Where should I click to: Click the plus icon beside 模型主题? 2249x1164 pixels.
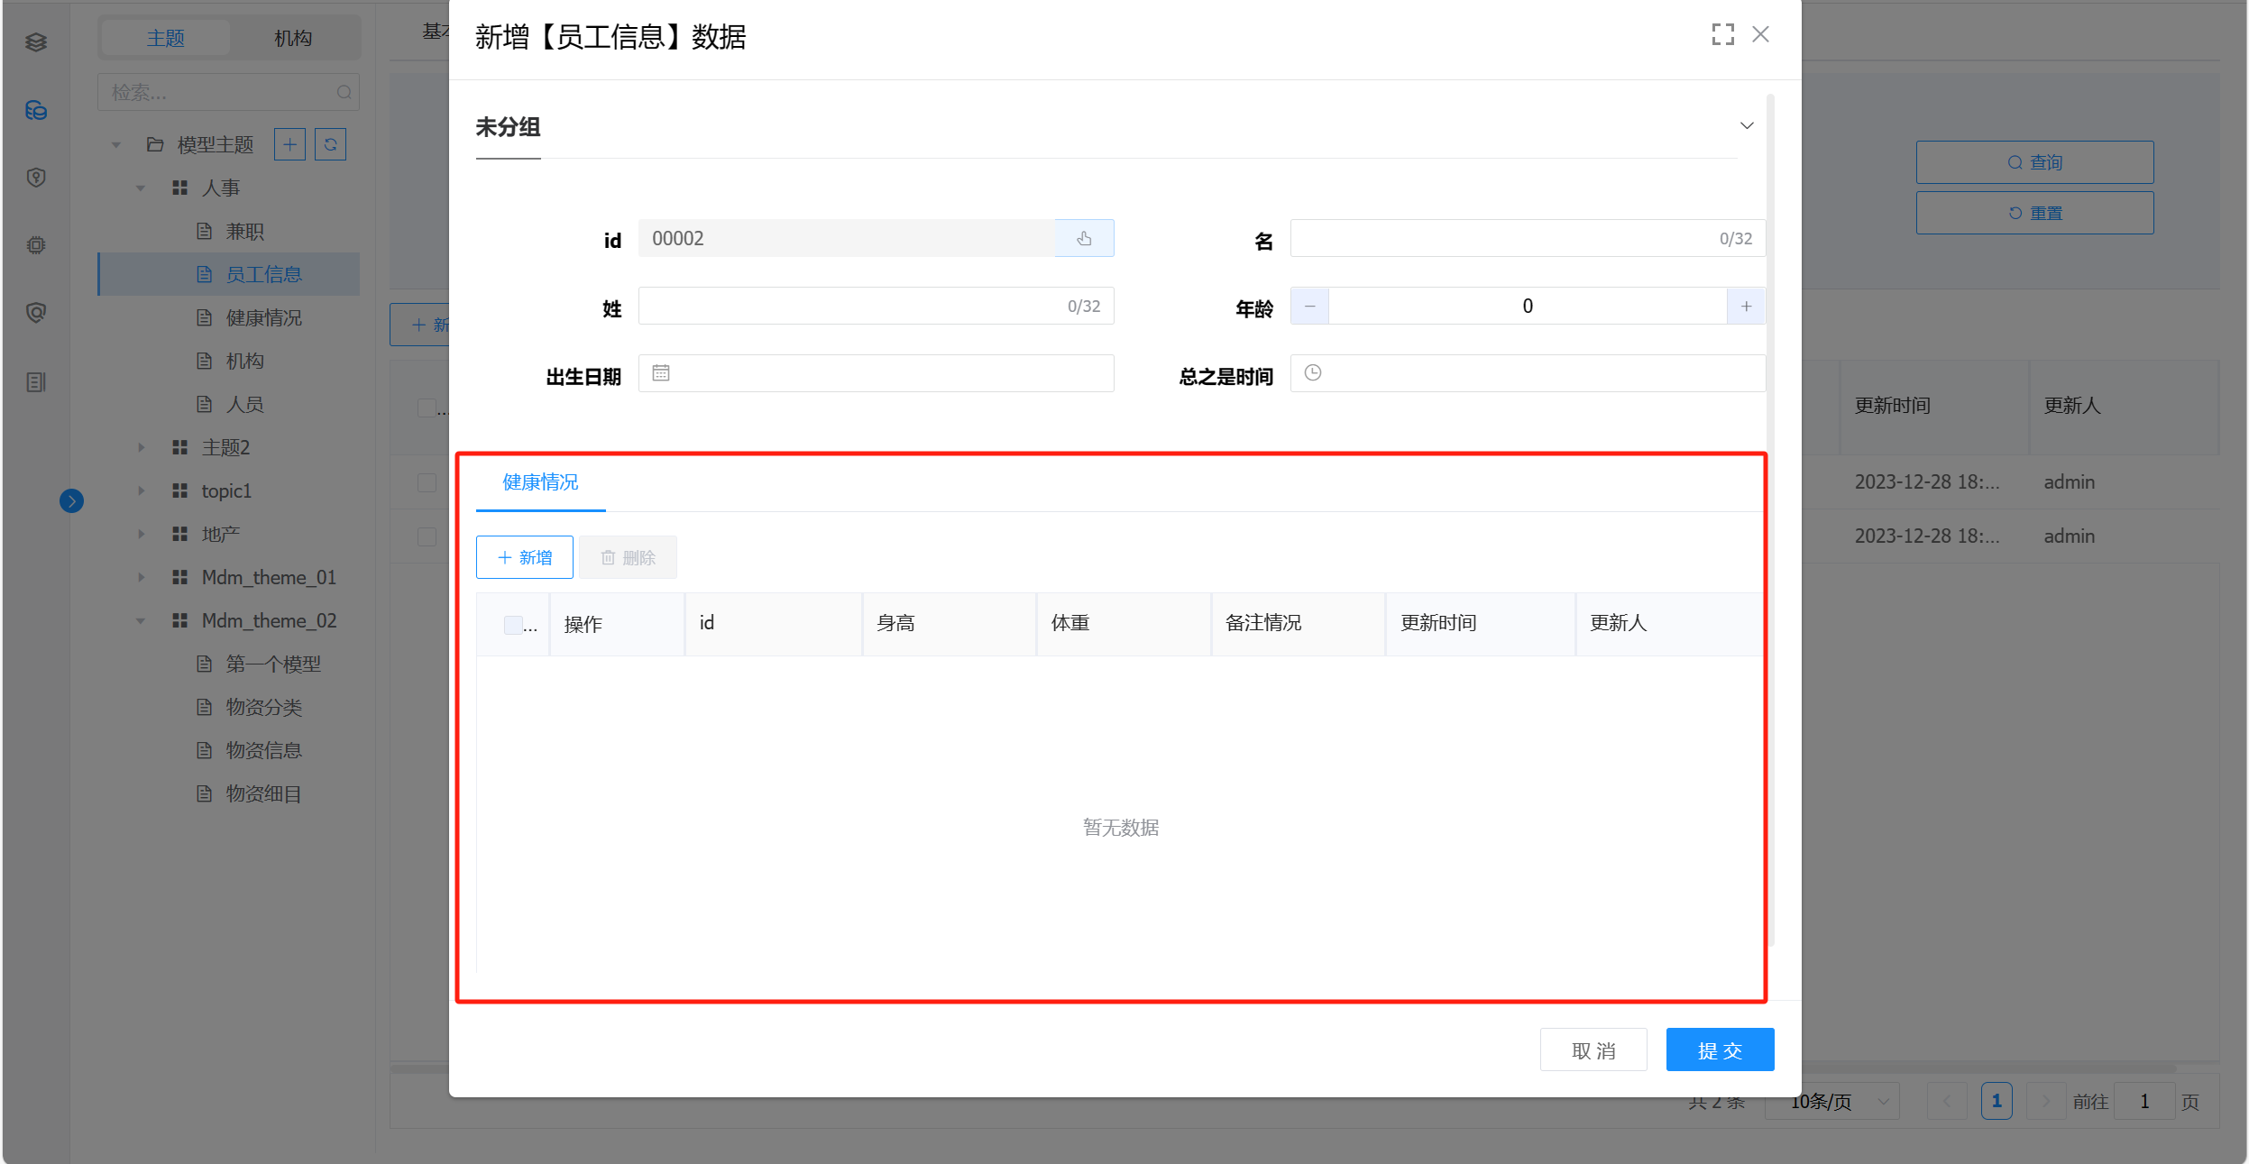tap(289, 144)
